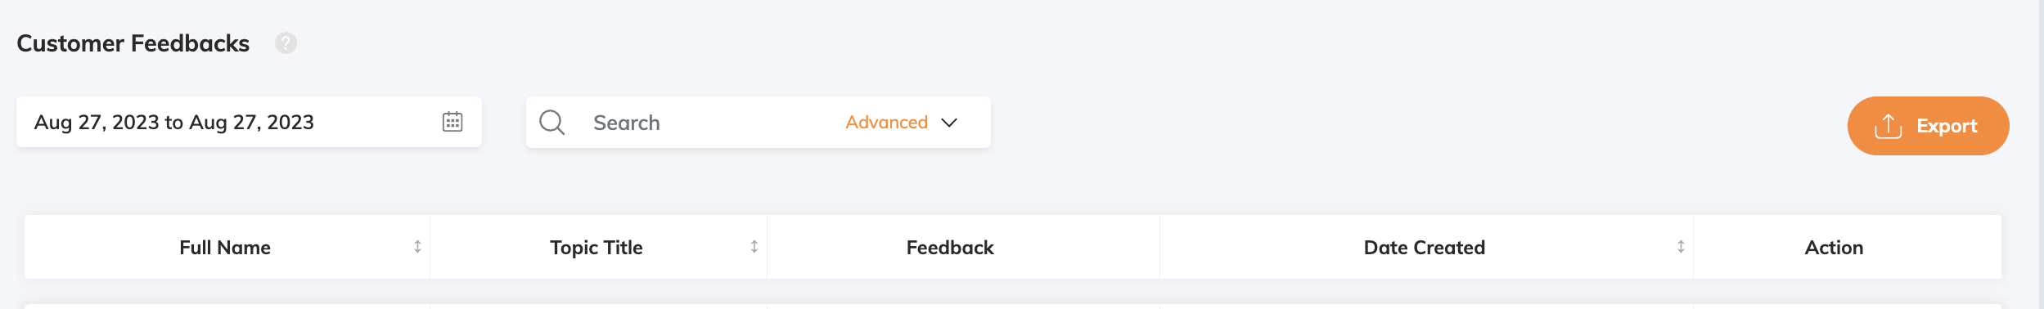Expand the Advanced search chevron
The width and height of the screenshot is (2044, 309).
coord(949,123)
